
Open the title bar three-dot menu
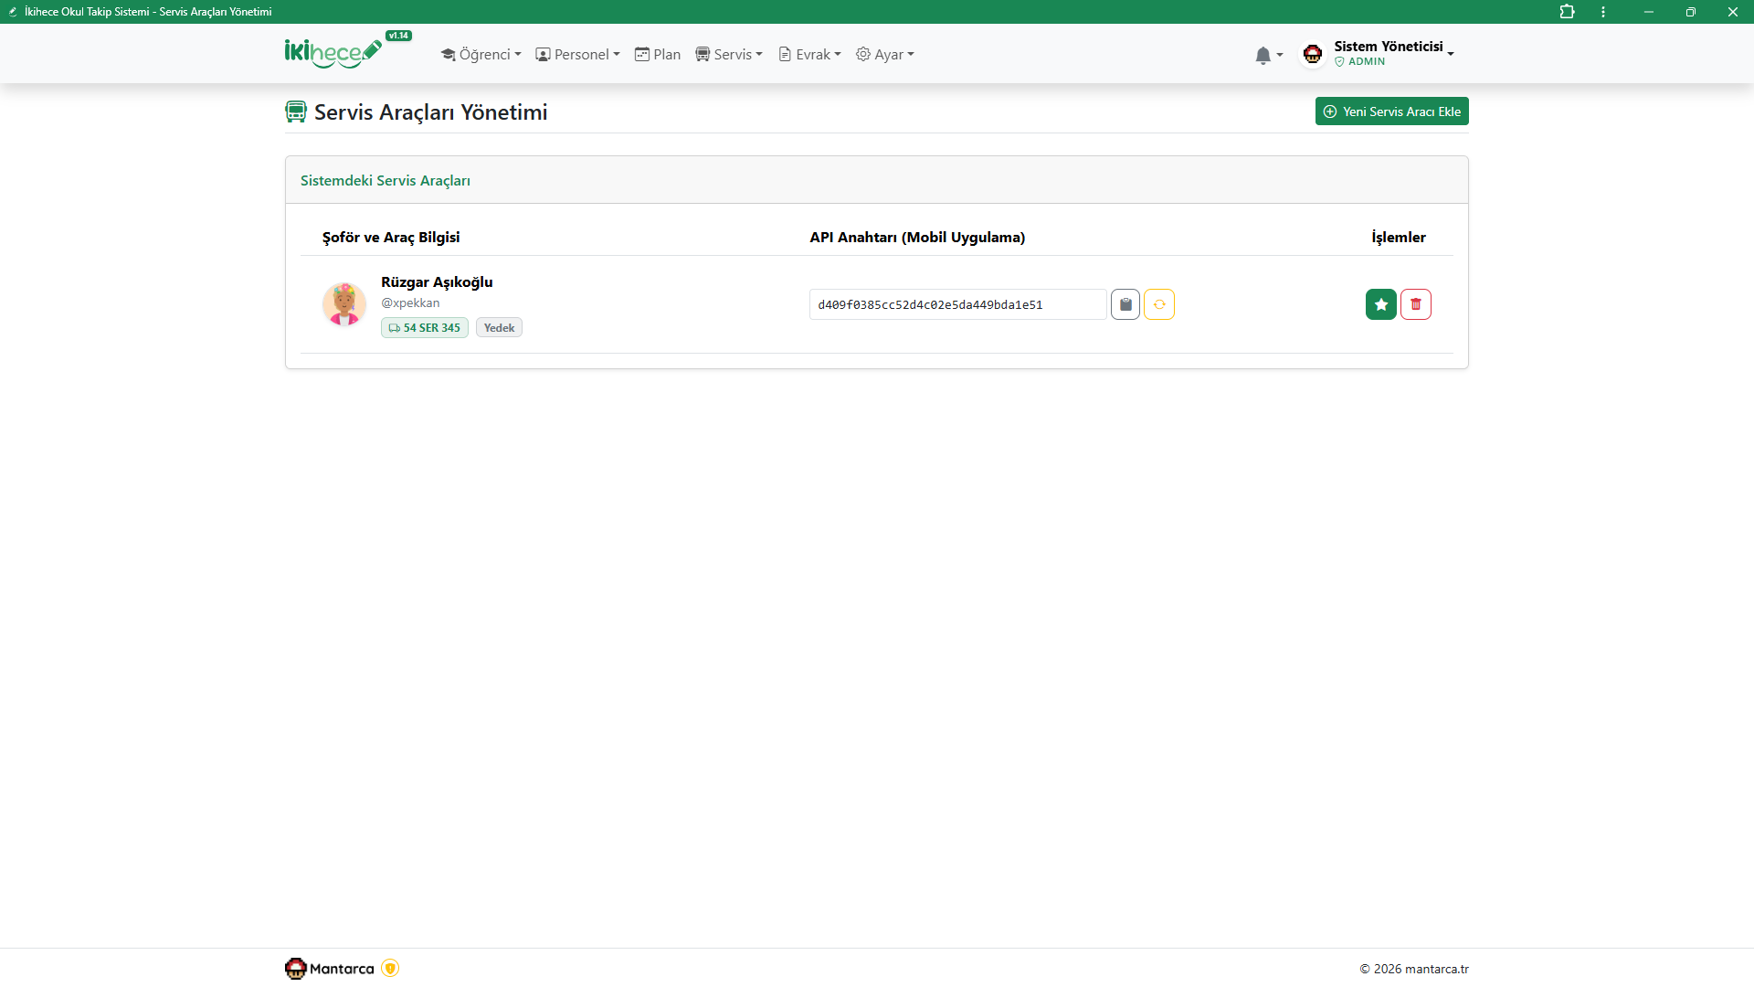(1603, 12)
